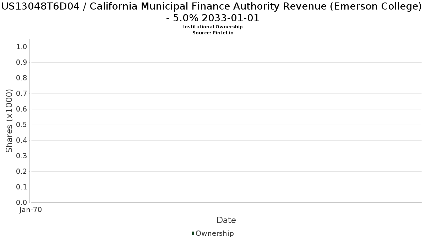Click the 0.0 y-axis tick label
Viewport: 426px width, 239px height.
pyautogui.click(x=22, y=203)
